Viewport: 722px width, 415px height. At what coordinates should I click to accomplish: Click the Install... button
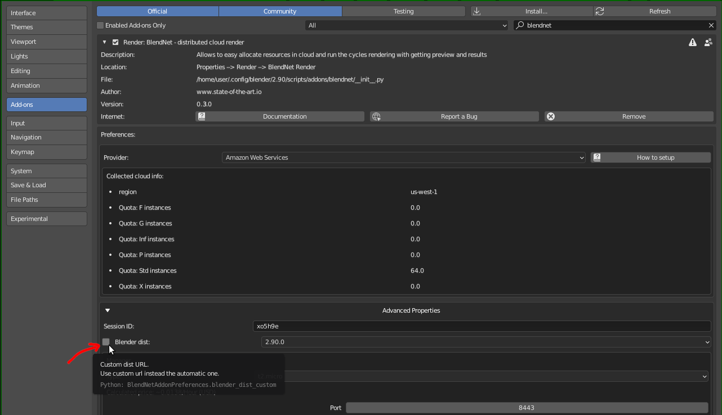pos(532,11)
